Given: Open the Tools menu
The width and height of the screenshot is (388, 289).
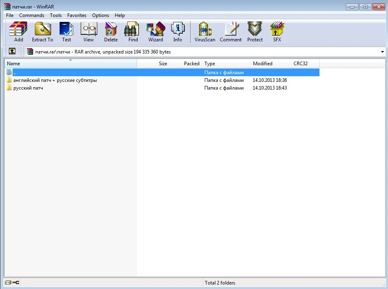Looking at the screenshot, I should point(56,15).
